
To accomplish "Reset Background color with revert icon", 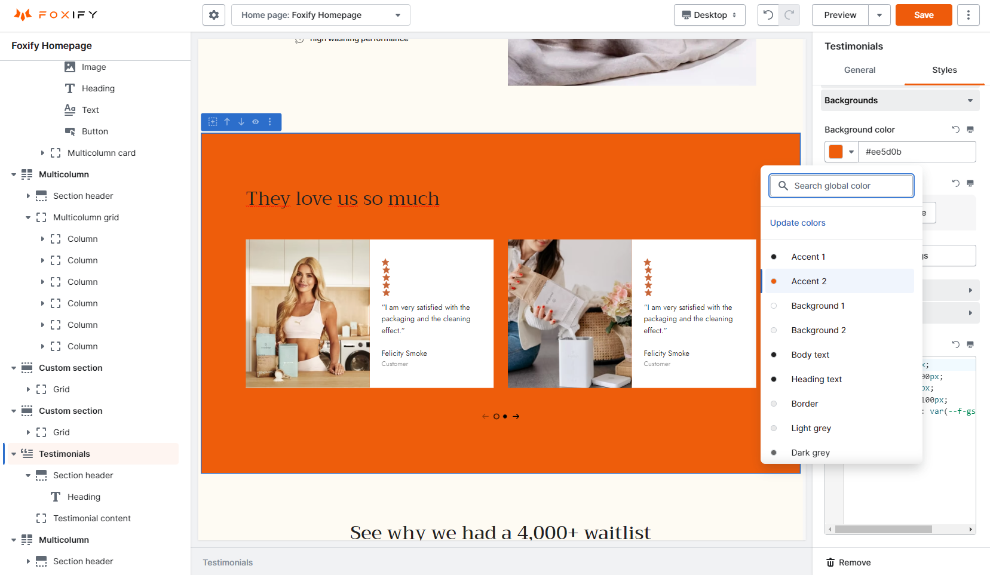I will (x=956, y=130).
